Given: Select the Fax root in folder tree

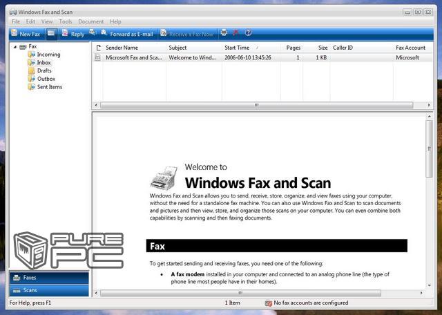Looking at the screenshot, I should 32,46.
